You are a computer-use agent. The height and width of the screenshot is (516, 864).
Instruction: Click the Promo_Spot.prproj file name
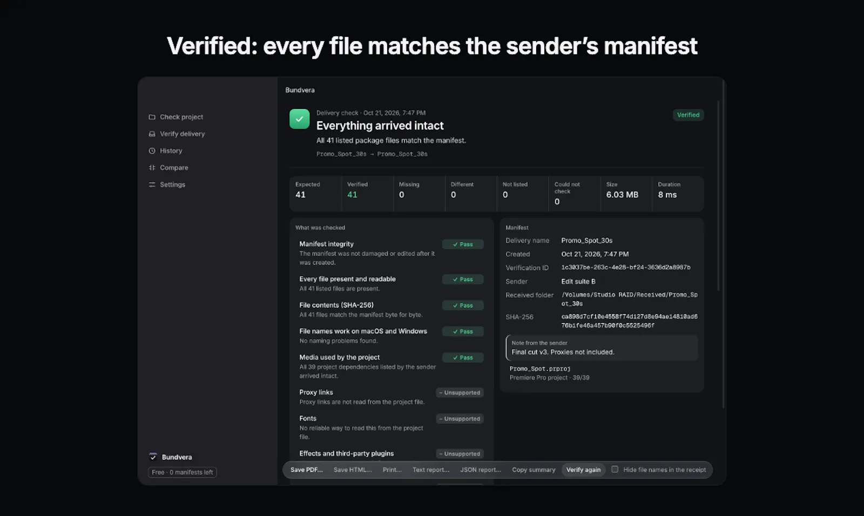coord(540,369)
